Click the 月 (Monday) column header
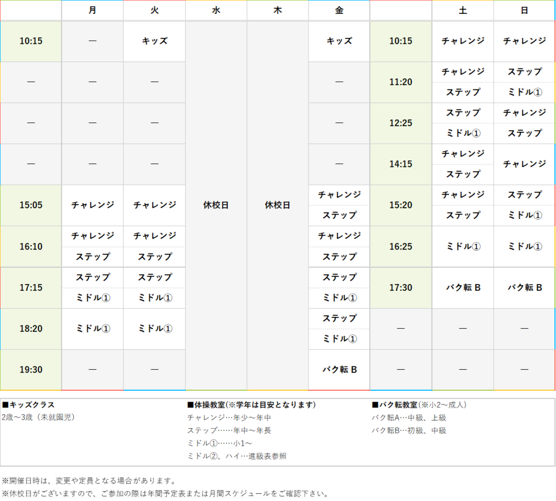556x501 pixels. [92, 10]
